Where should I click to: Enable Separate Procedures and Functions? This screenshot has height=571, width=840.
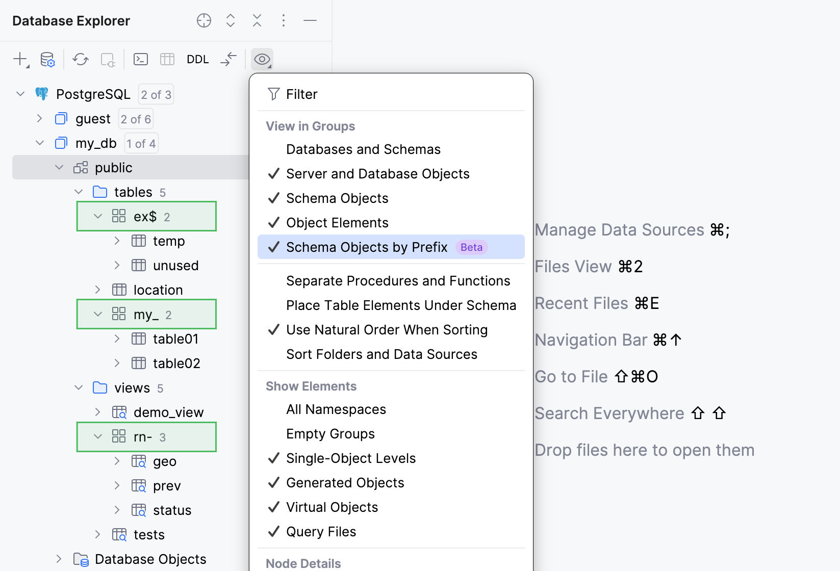(391, 281)
